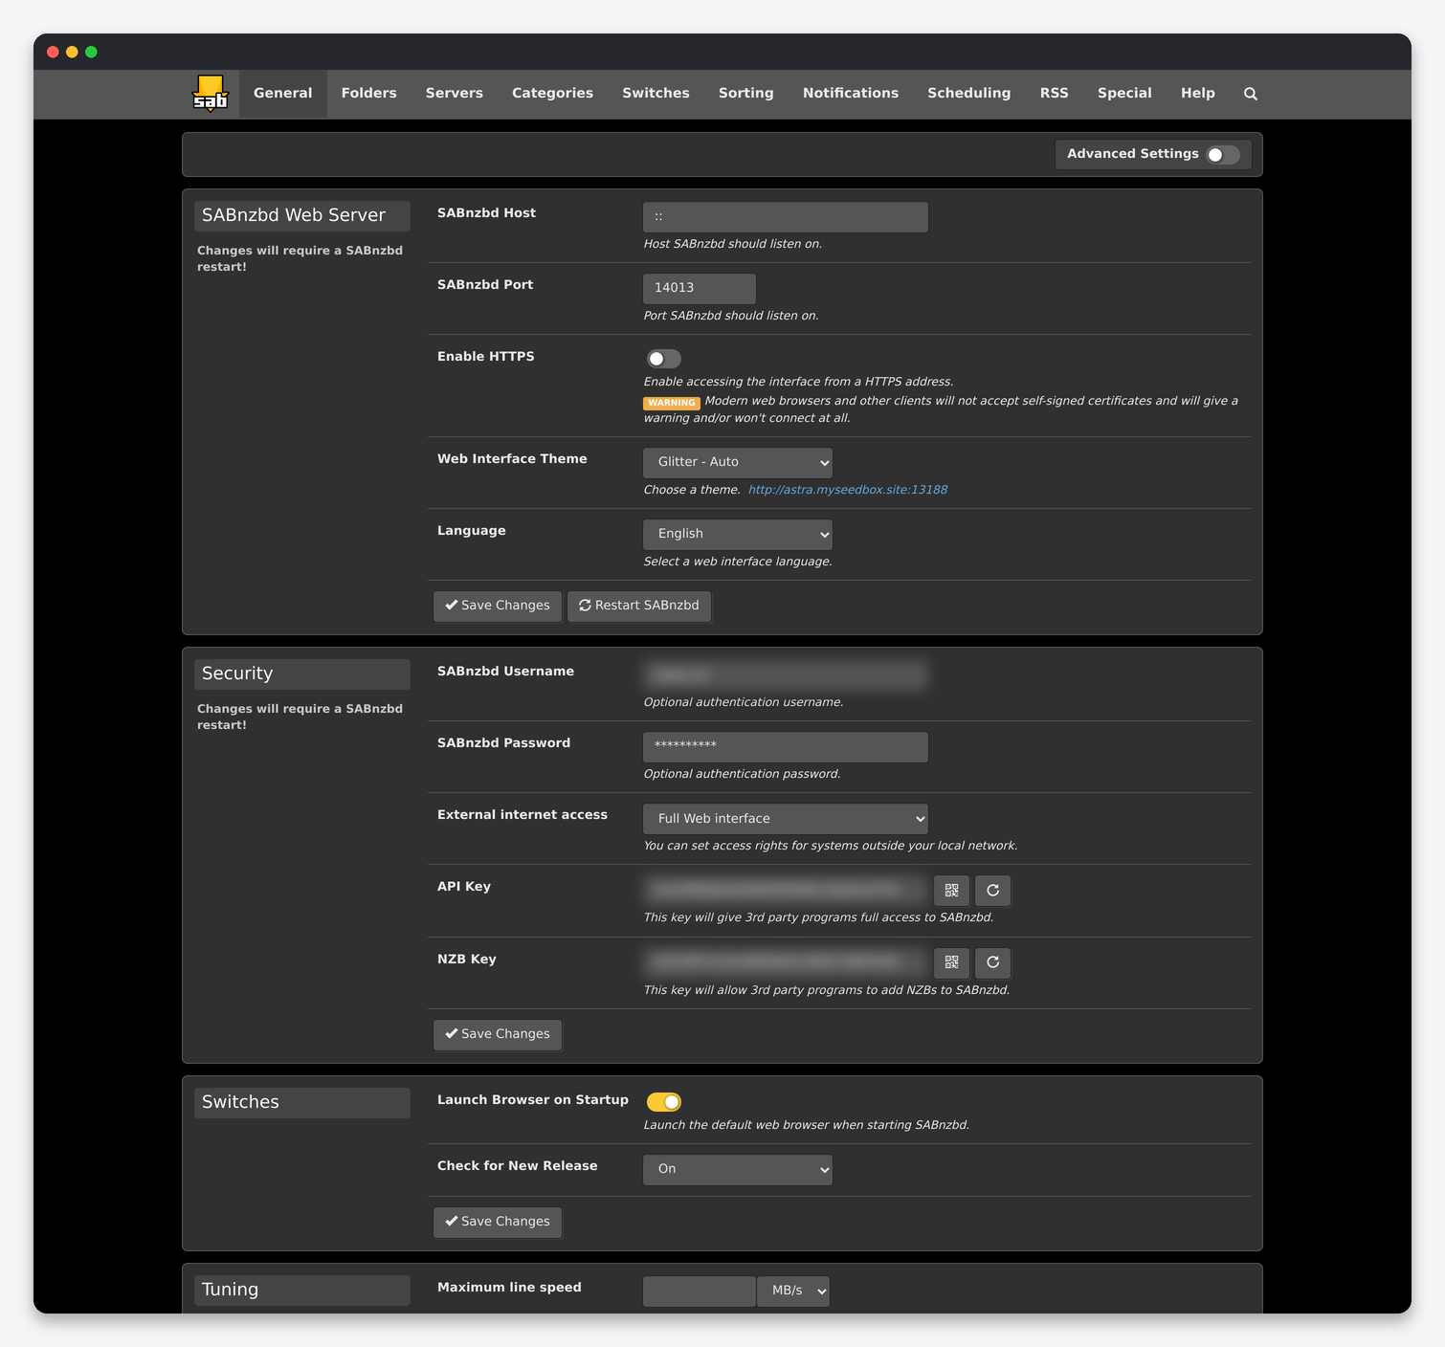Show QR code for API Key
This screenshot has height=1347, width=1445.
point(951,891)
